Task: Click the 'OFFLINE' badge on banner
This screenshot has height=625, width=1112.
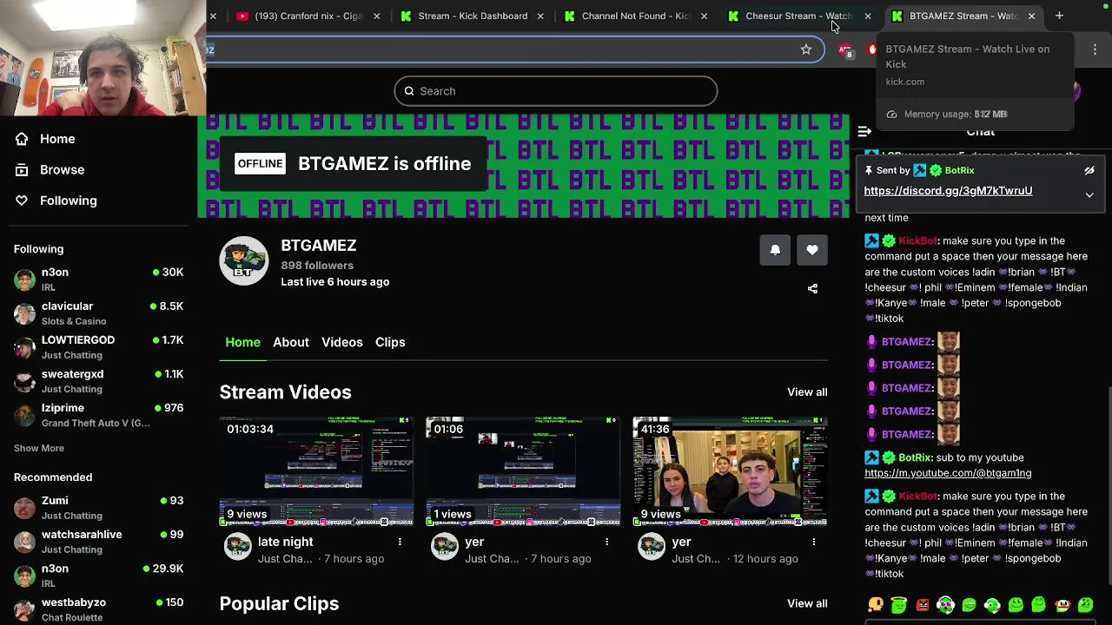Action: 260,163
